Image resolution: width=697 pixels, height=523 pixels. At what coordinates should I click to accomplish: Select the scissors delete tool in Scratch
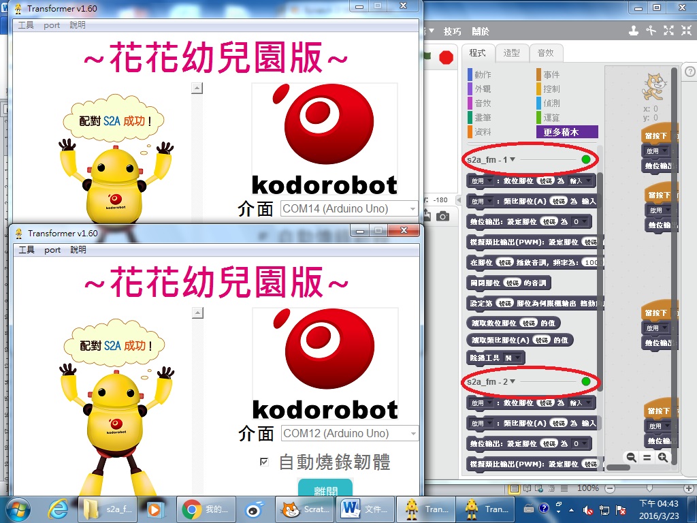point(651,31)
